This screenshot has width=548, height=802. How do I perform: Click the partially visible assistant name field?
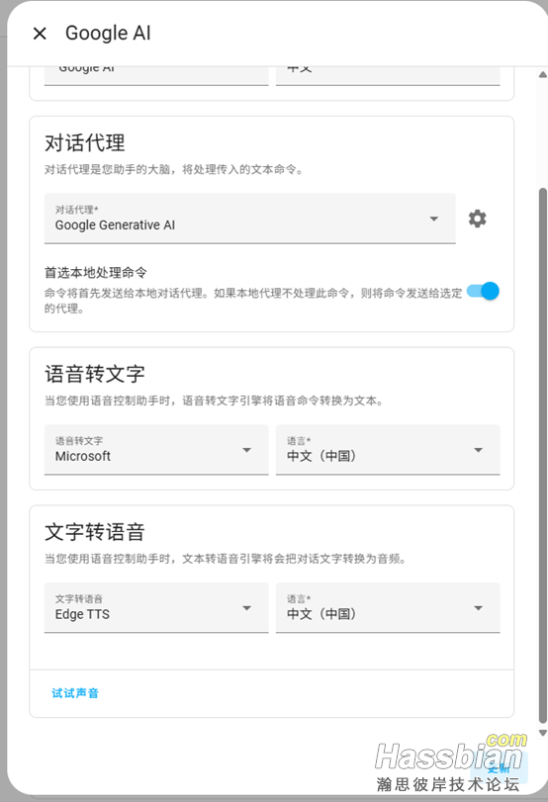pos(156,76)
